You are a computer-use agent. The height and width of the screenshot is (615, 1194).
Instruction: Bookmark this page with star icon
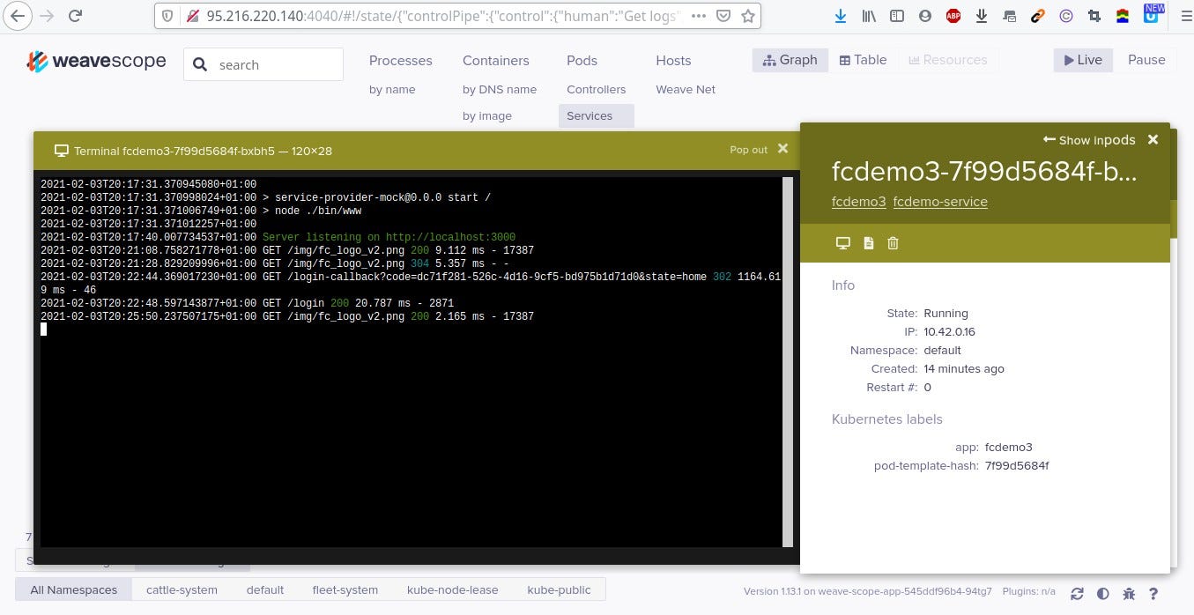(x=748, y=15)
